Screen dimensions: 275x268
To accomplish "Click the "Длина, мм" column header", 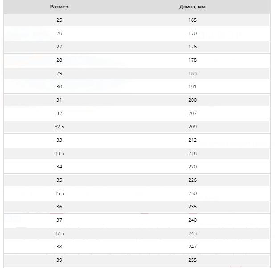I will [192, 7].
